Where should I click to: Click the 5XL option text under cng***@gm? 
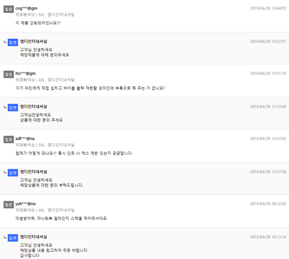pos(42,15)
